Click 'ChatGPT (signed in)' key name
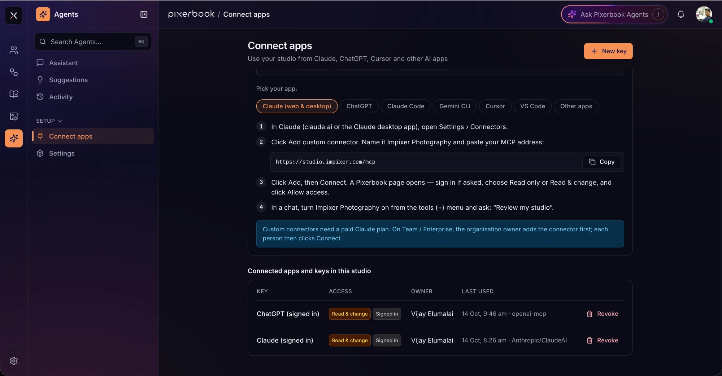The height and width of the screenshot is (376, 722). [x=288, y=314]
